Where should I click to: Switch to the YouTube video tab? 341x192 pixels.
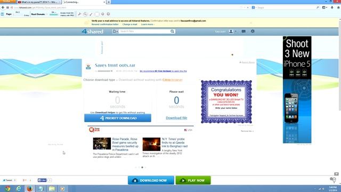tap(39, 2)
